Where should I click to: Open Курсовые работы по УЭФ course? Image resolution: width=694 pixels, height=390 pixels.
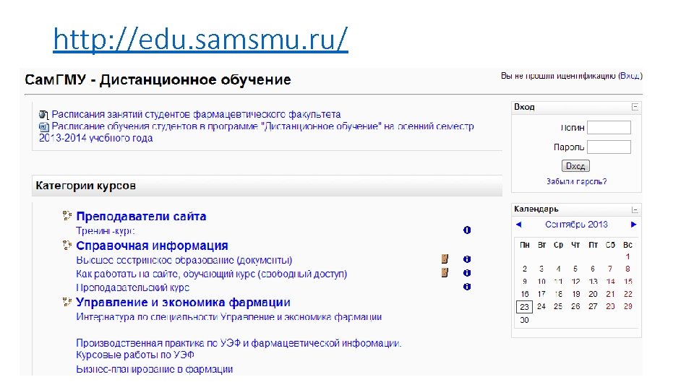(x=135, y=355)
